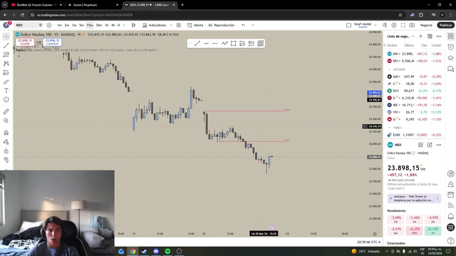Image resolution: width=456 pixels, height=256 pixels.
Task: Click the VENDER sell price button
Action: click(x=25, y=42)
